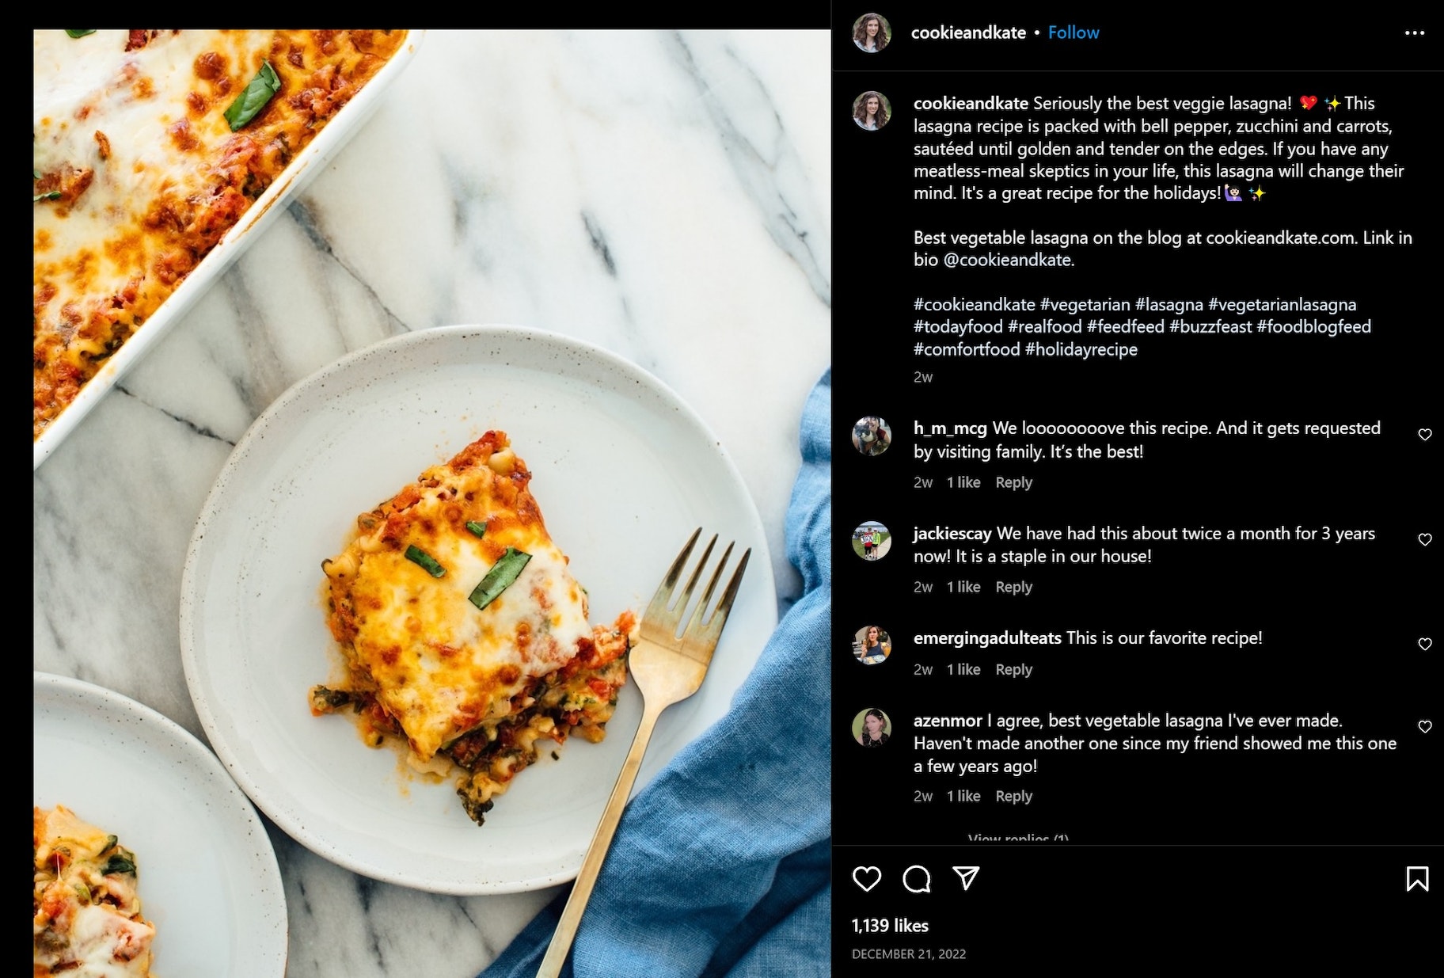Save the post with the bookmark icon
Image resolution: width=1444 pixels, height=978 pixels.
pyautogui.click(x=1416, y=878)
